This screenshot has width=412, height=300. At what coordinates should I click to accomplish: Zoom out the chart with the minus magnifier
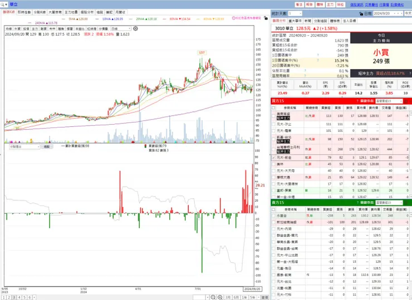(x=213, y=297)
